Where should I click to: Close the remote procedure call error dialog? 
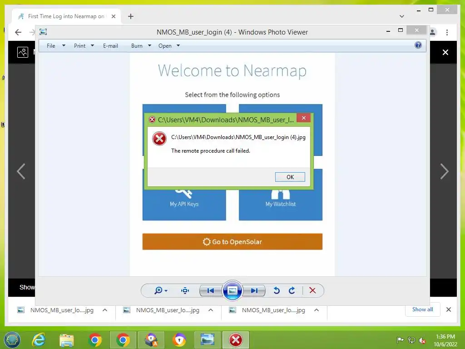click(x=303, y=118)
